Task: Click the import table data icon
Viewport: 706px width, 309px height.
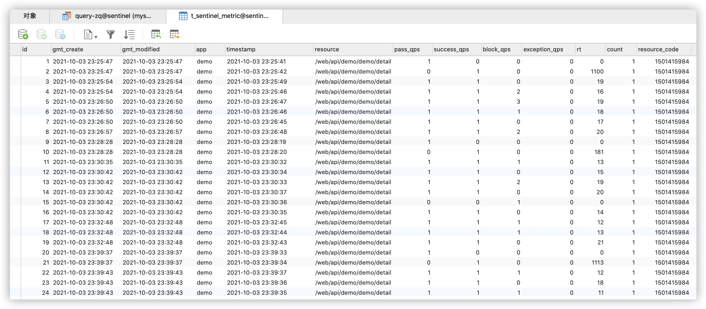Action: pos(156,34)
